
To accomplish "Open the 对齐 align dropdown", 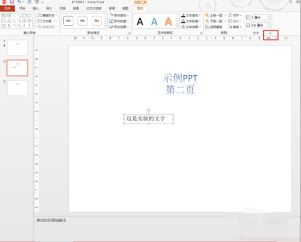I will click(235, 15).
